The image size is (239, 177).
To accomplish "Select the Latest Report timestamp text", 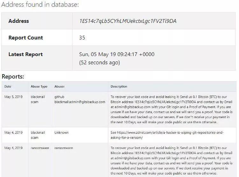I will 117,54.
